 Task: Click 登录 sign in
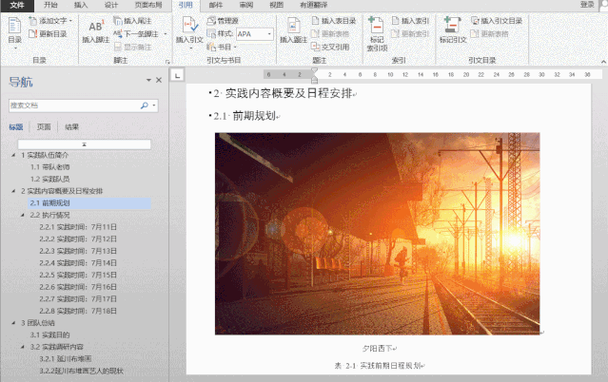(x=587, y=5)
